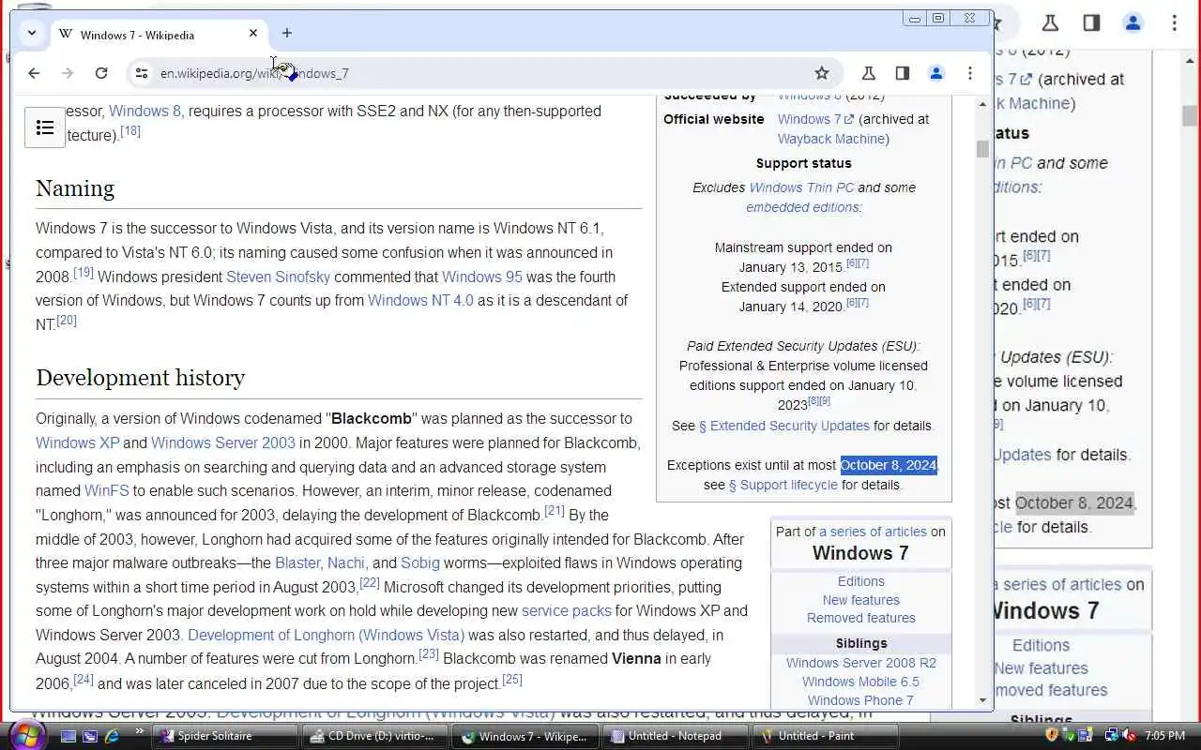Open Windows Phone 7 sibling link
Image resolution: width=1201 pixels, height=750 pixels.
coord(860,700)
